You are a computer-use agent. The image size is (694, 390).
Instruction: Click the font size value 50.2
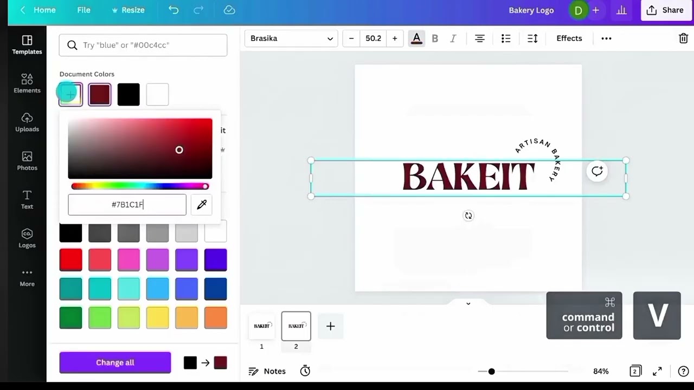click(x=373, y=38)
